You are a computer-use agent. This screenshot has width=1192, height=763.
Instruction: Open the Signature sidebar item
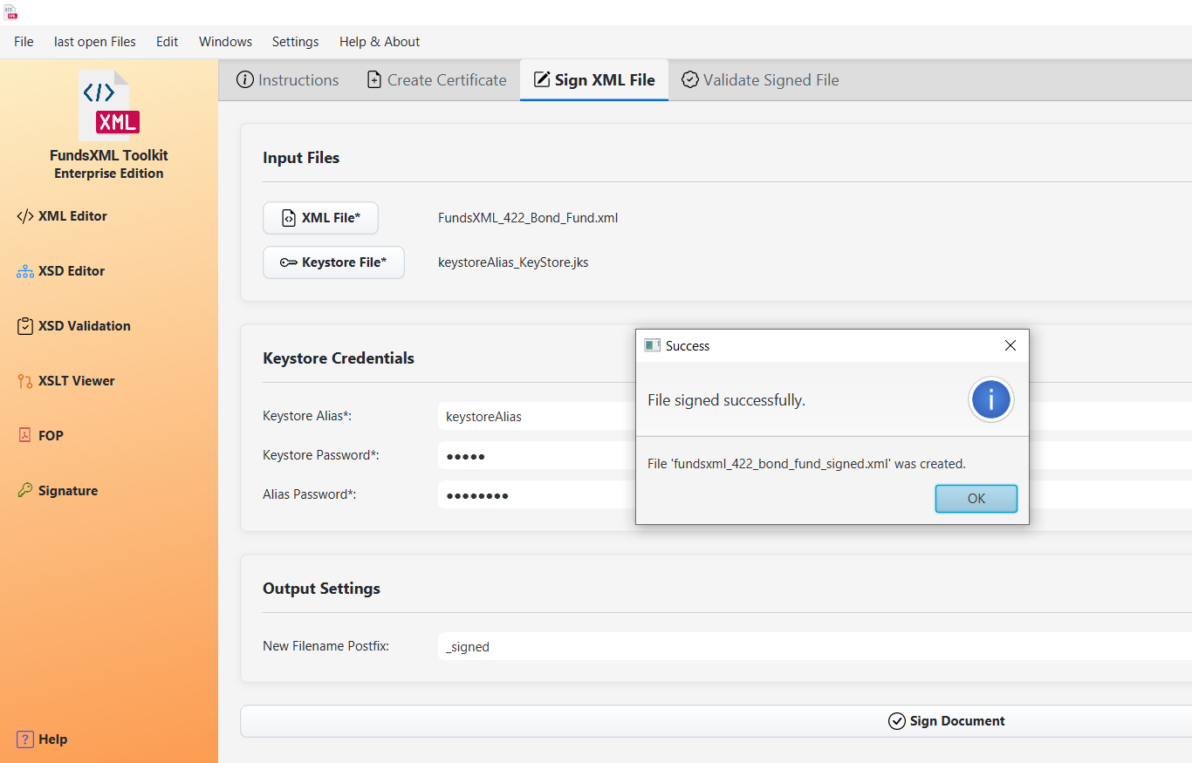[58, 491]
